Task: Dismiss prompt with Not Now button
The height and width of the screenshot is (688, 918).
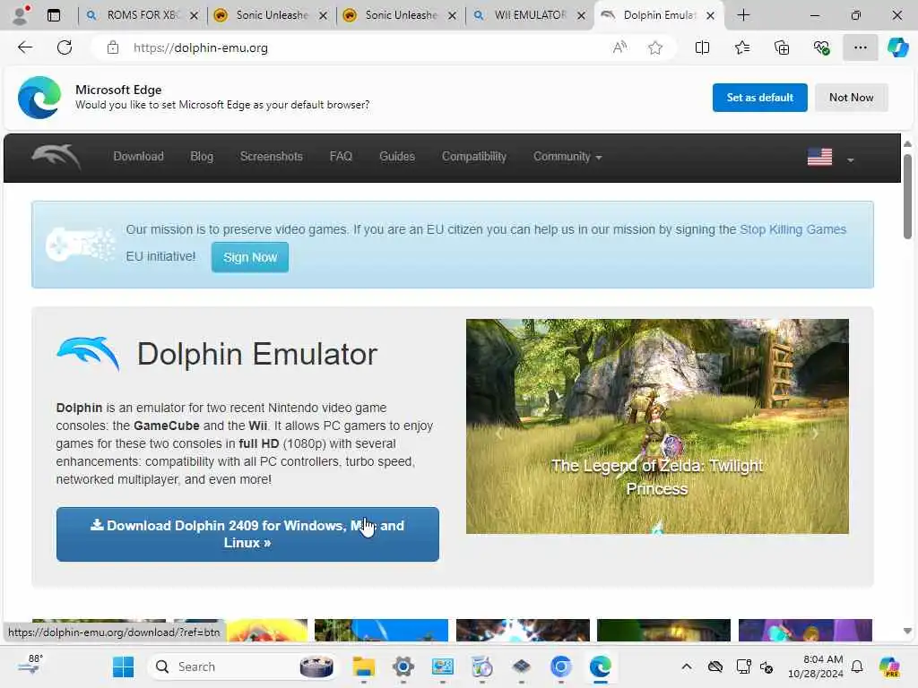Action: pyautogui.click(x=852, y=97)
